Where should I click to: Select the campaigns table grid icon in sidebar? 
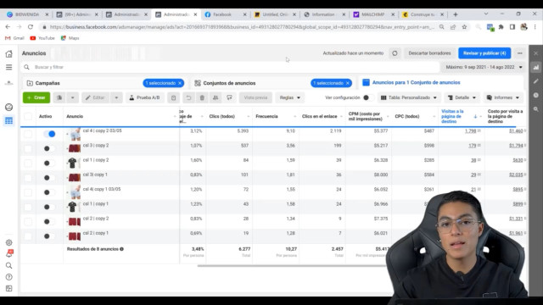tap(9, 120)
